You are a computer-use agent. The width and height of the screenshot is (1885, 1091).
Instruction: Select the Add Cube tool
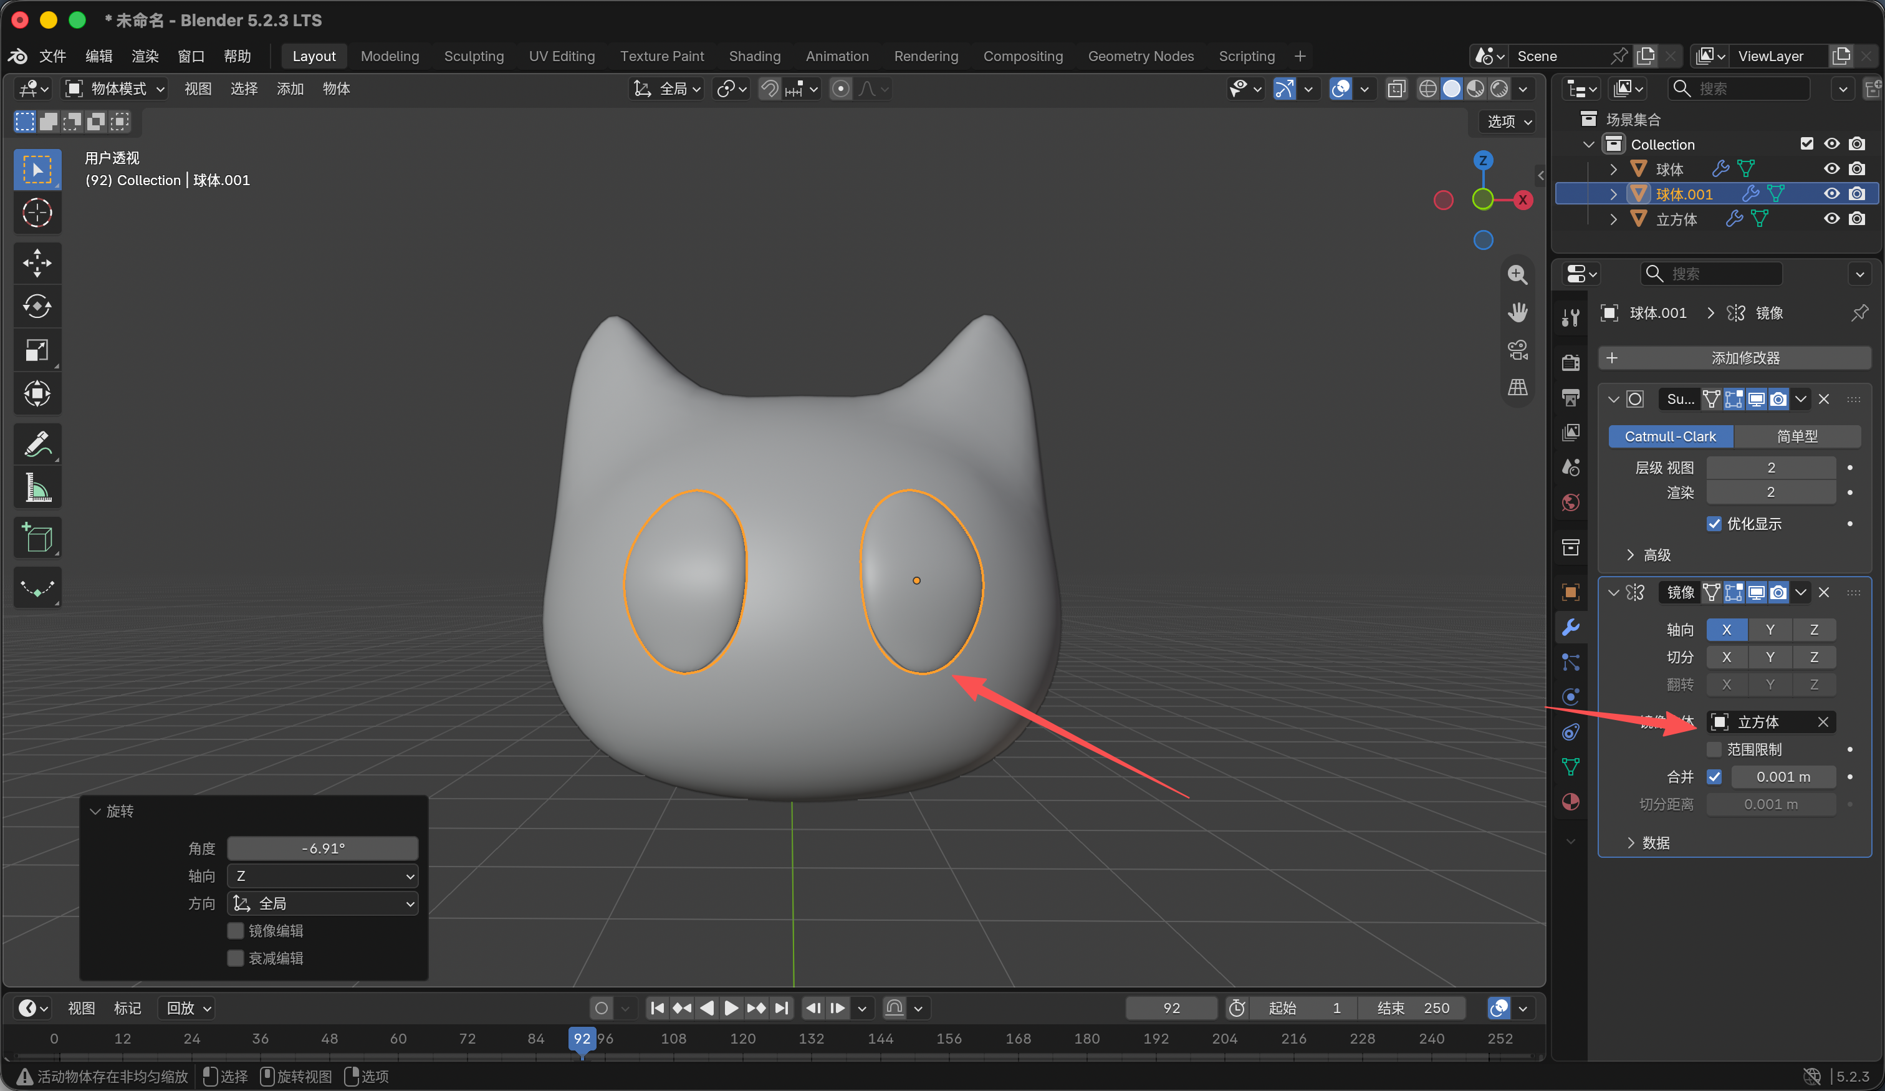tap(37, 537)
